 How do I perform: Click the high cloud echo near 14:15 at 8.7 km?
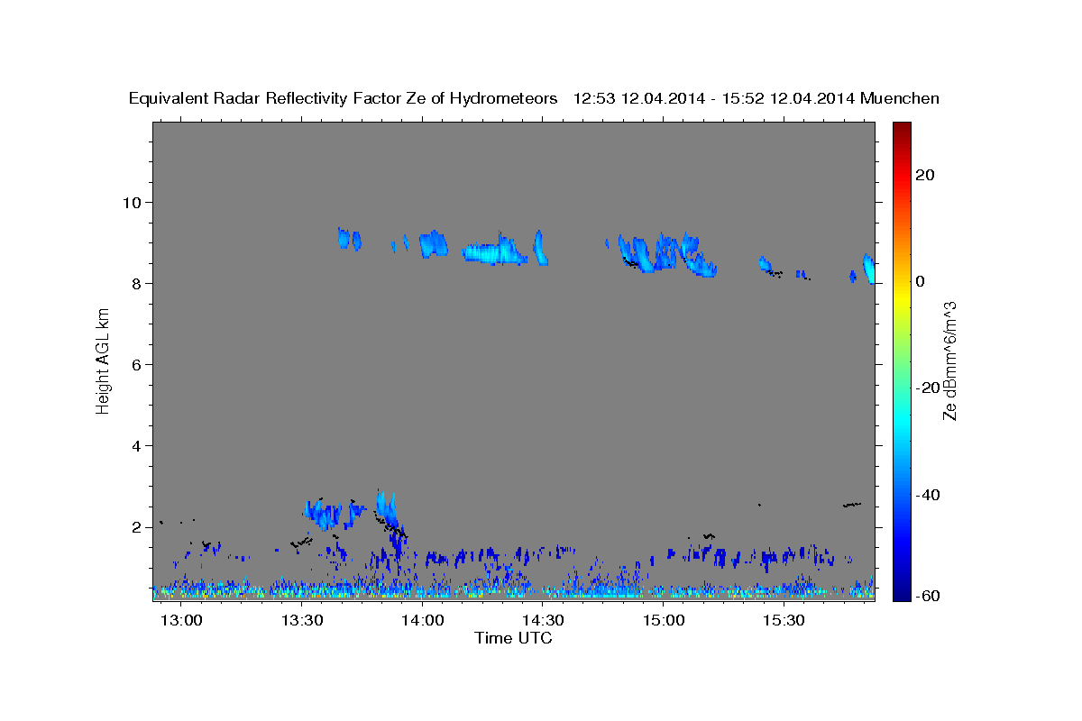click(x=493, y=251)
